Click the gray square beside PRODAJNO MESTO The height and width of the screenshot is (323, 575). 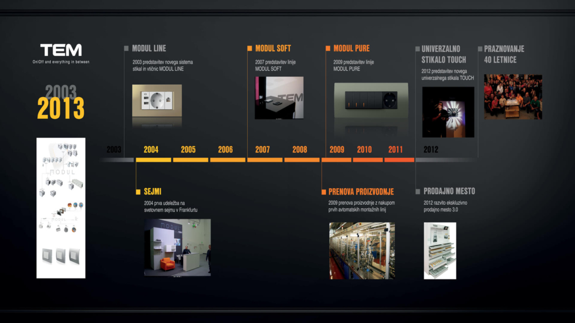pyautogui.click(x=418, y=191)
